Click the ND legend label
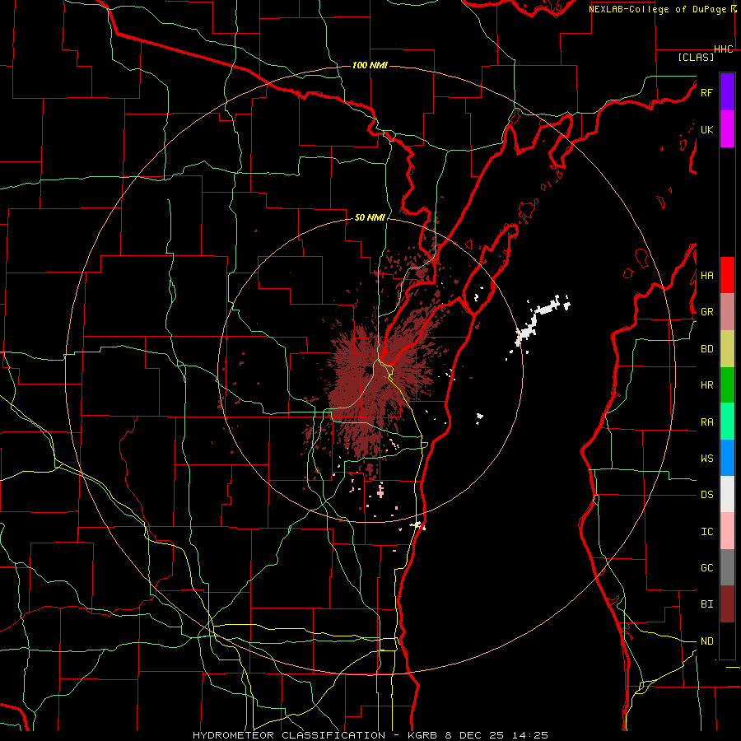 point(706,641)
